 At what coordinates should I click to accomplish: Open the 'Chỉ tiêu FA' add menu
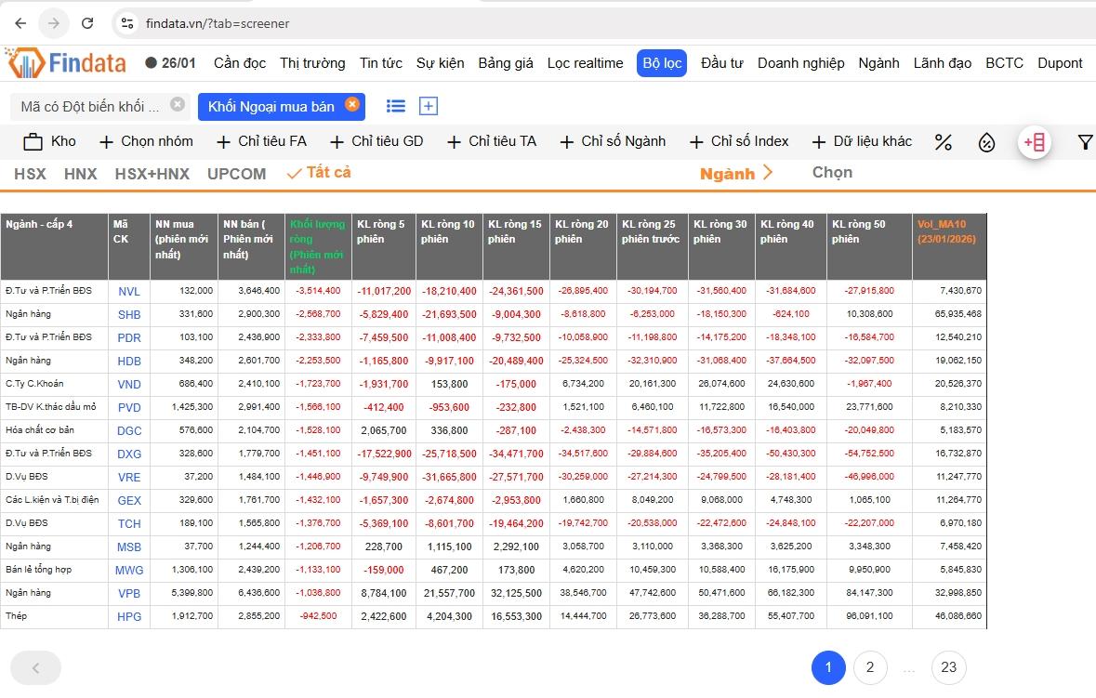[261, 141]
